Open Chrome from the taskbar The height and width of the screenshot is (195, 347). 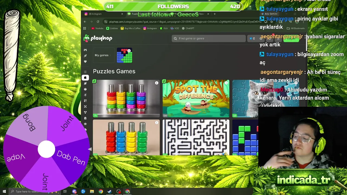click(x=101, y=191)
